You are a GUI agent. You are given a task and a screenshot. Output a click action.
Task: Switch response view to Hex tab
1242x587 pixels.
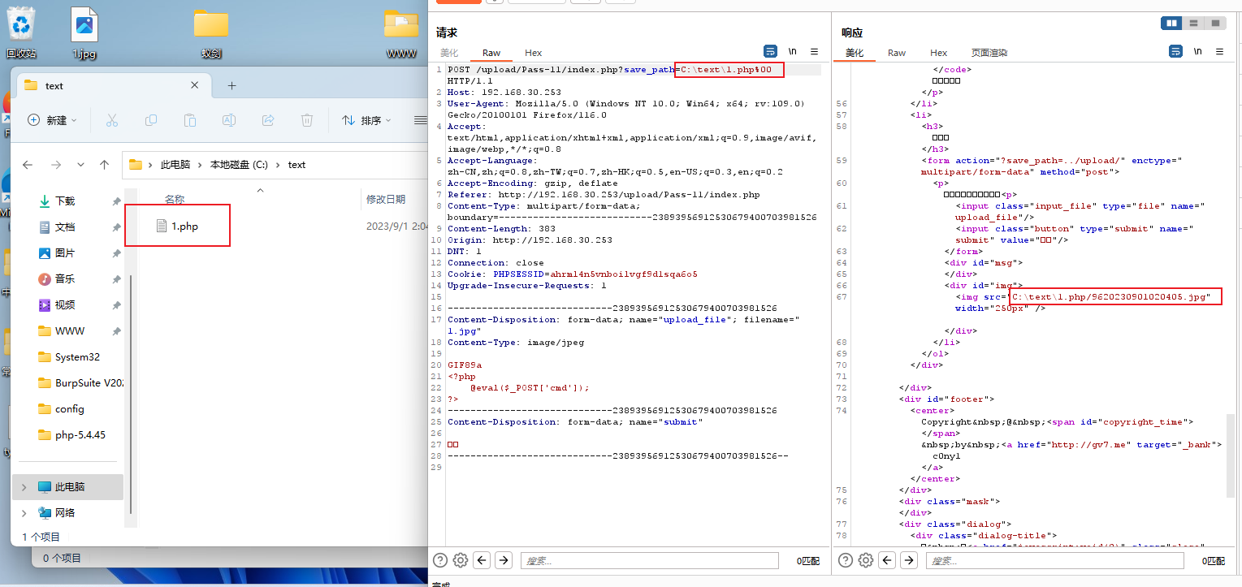coord(938,53)
